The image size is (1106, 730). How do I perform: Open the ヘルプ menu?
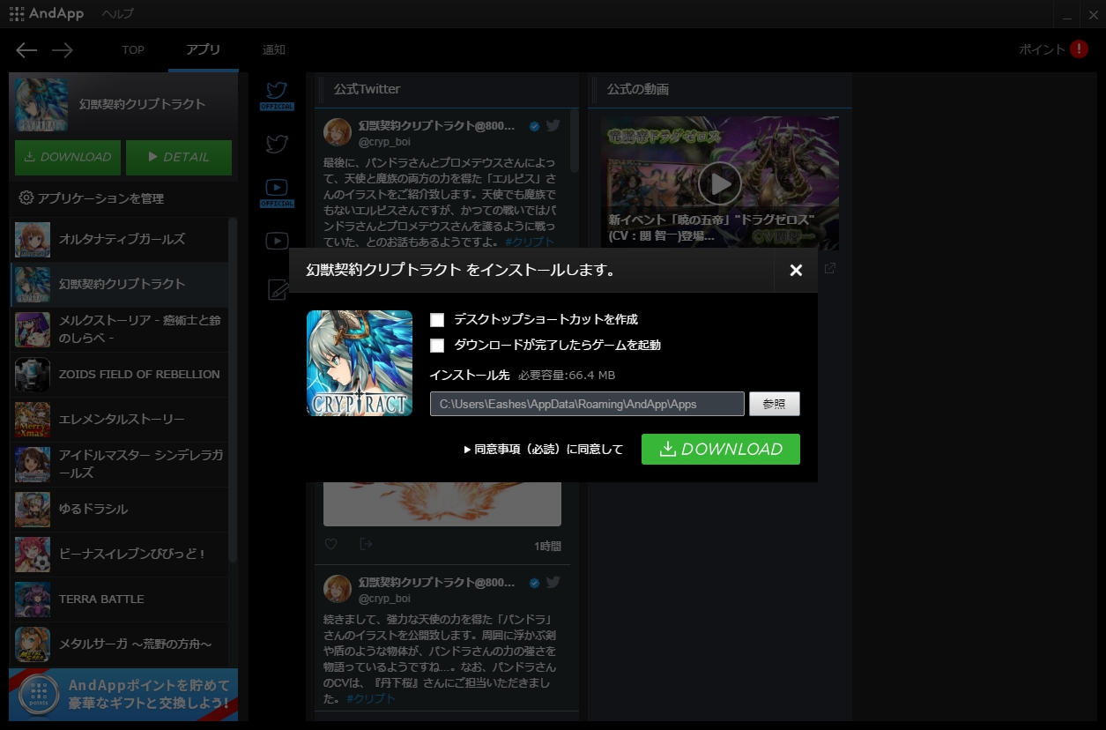click(x=118, y=14)
